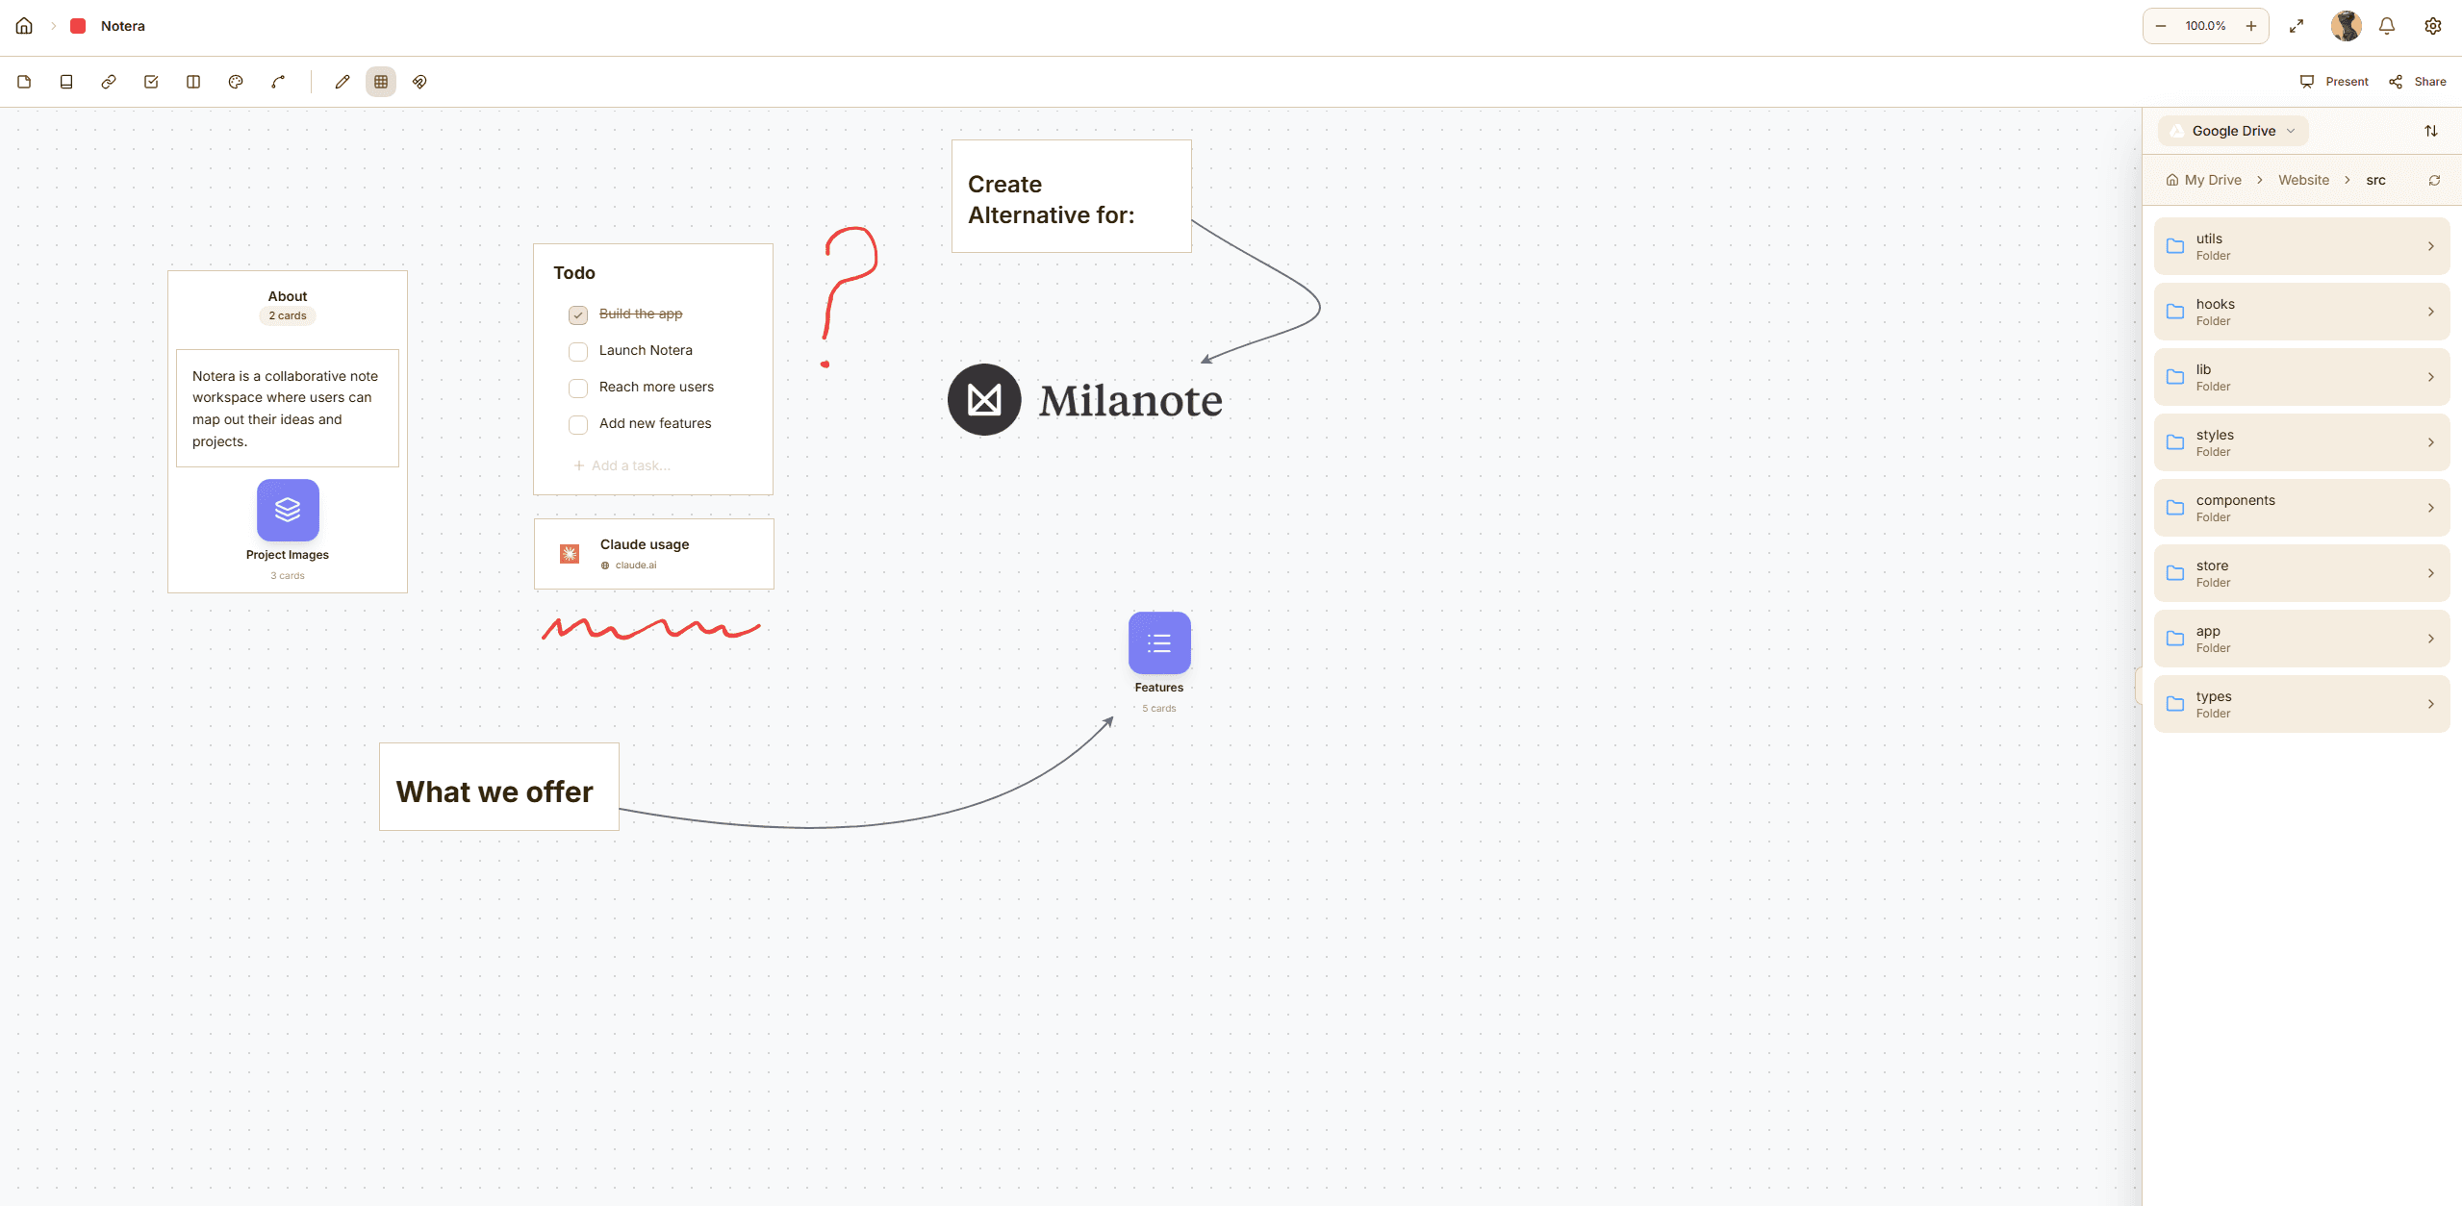Go to Website in breadcrumb
This screenshot has height=1206, width=2462.
[2303, 180]
